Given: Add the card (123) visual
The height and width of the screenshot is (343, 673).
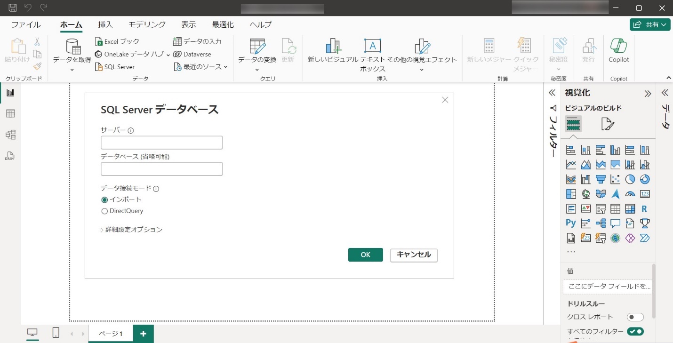Looking at the screenshot, I should point(645,194).
